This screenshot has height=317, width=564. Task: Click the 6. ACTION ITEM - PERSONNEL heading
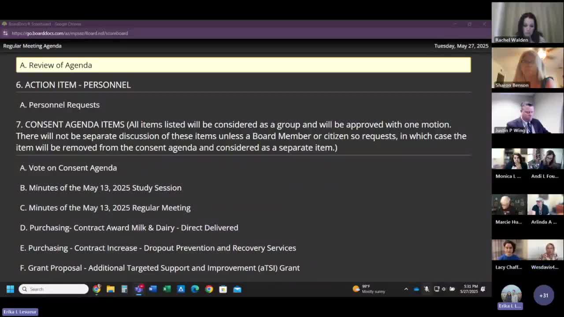(x=73, y=85)
